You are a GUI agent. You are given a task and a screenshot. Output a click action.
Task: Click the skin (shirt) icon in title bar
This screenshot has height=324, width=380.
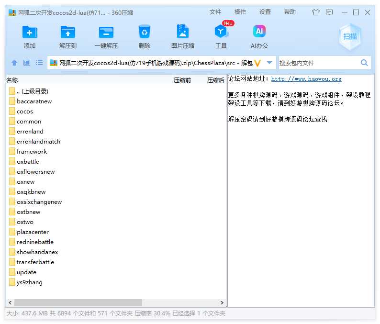315,12
